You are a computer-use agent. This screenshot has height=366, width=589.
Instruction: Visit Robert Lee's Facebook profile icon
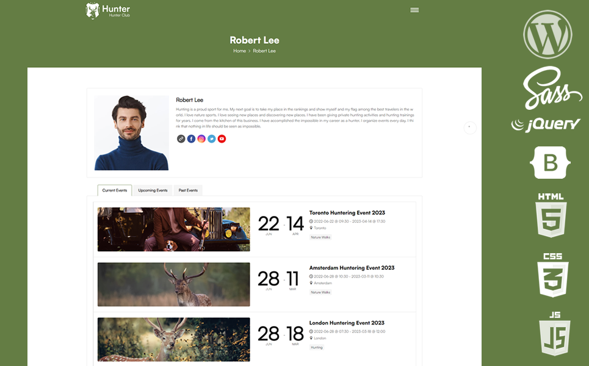tap(191, 139)
